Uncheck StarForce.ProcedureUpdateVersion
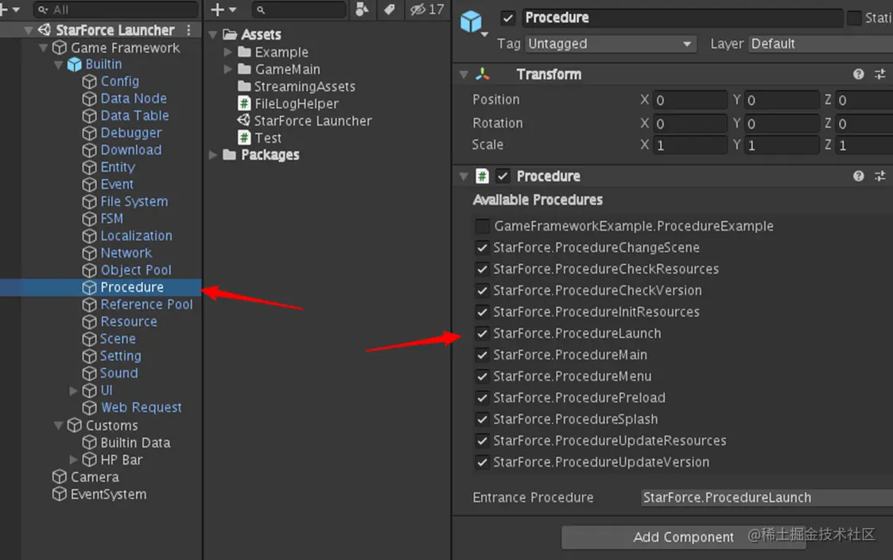 tap(483, 462)
